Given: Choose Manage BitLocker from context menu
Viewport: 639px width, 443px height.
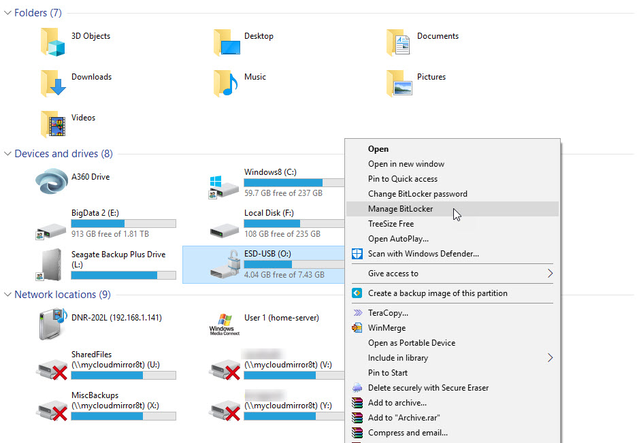Looking at the screenshot, I should pos(400,209).
